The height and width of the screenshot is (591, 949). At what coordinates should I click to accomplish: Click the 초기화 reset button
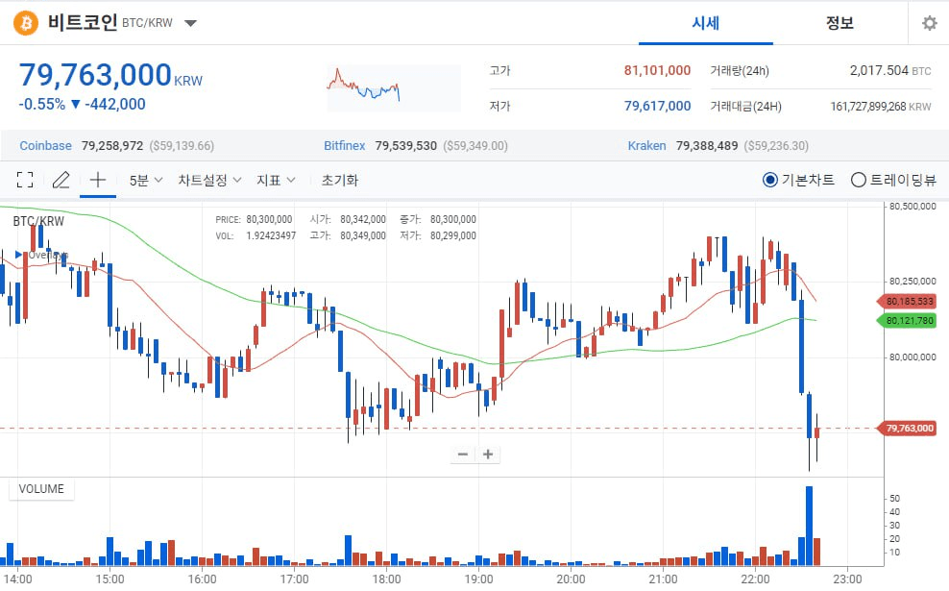(340, 180)
